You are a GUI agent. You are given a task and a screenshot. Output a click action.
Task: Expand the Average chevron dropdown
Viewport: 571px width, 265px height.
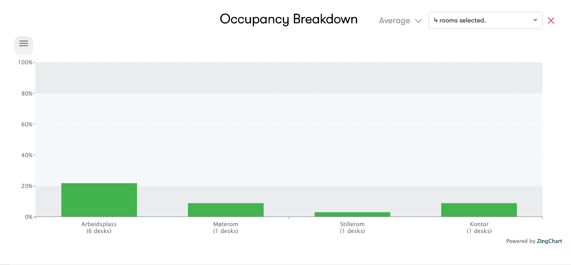click(x=418, y=21)
